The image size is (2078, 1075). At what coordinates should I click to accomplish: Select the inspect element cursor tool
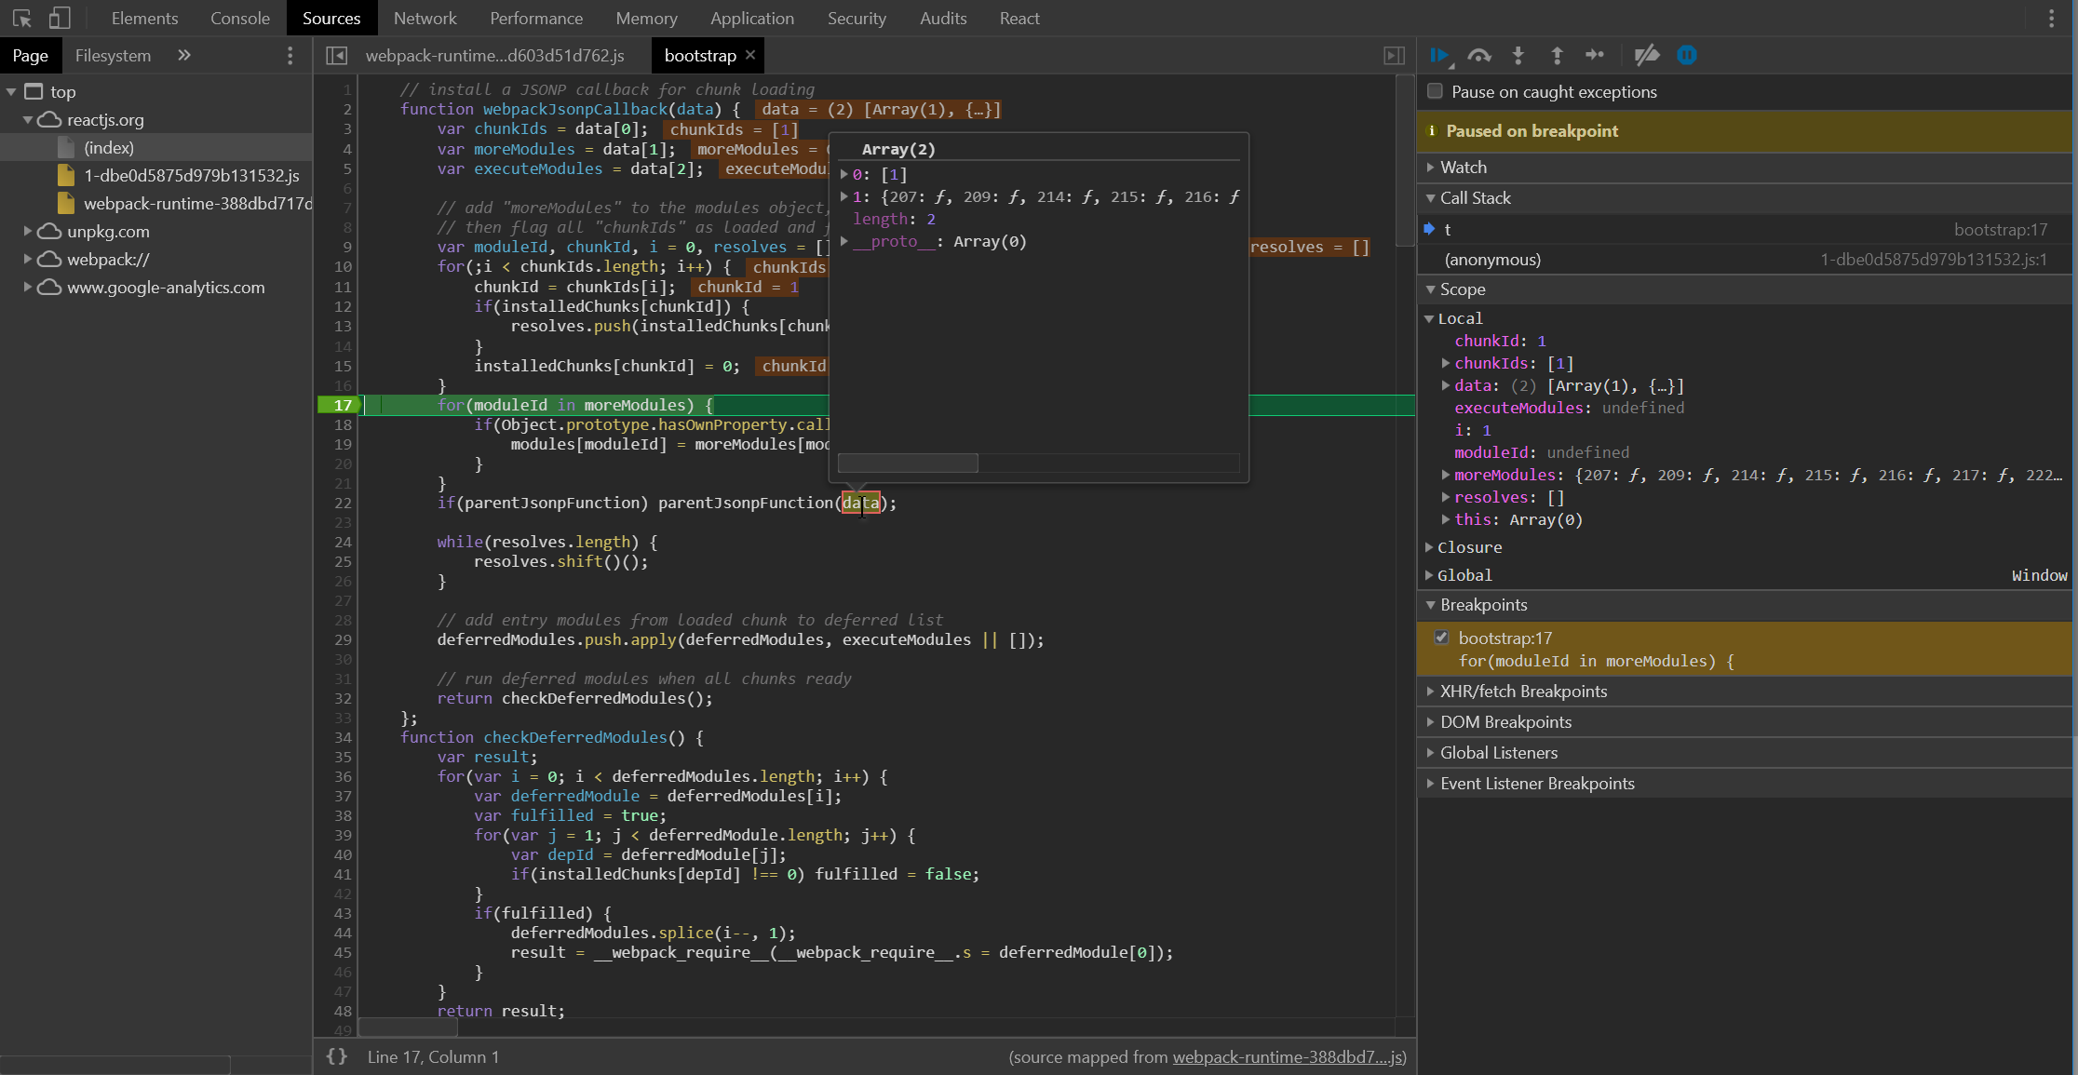tap(20, 18)
